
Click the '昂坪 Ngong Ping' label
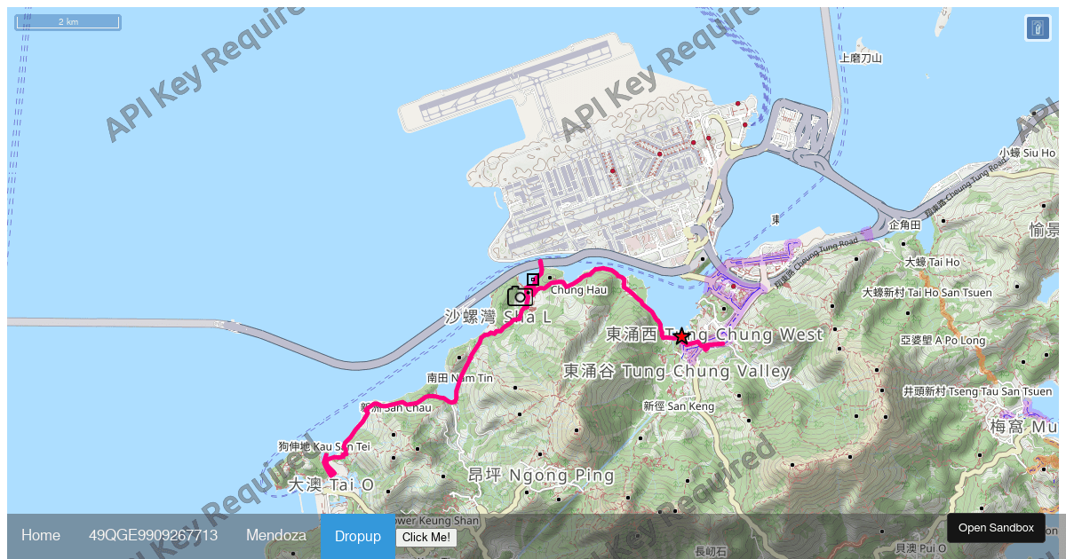click(541, 476)
